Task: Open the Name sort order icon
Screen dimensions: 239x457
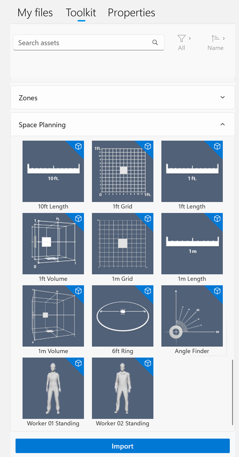Action: (215, 39)
